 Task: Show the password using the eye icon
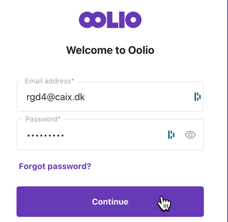pos(190,135)
